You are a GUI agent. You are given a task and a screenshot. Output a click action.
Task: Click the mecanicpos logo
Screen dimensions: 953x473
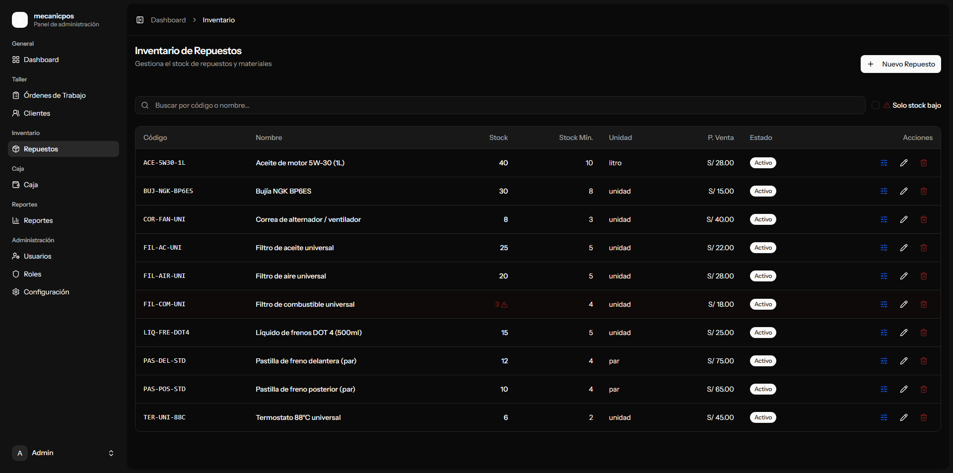tap(20, 20)
